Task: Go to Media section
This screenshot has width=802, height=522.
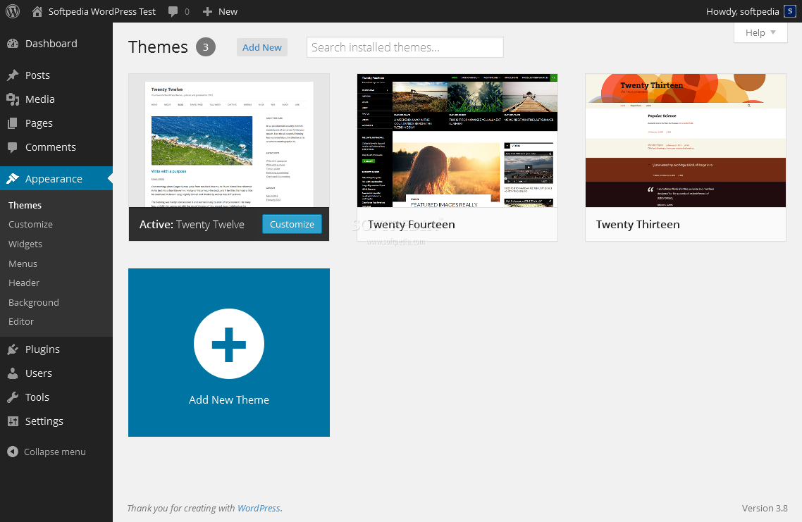Action: [x=40, y=99]
